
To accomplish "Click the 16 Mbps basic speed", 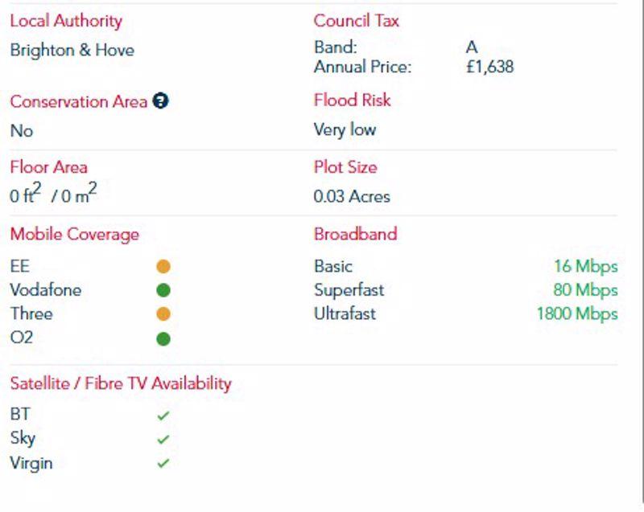I will [x=586, y=267].
